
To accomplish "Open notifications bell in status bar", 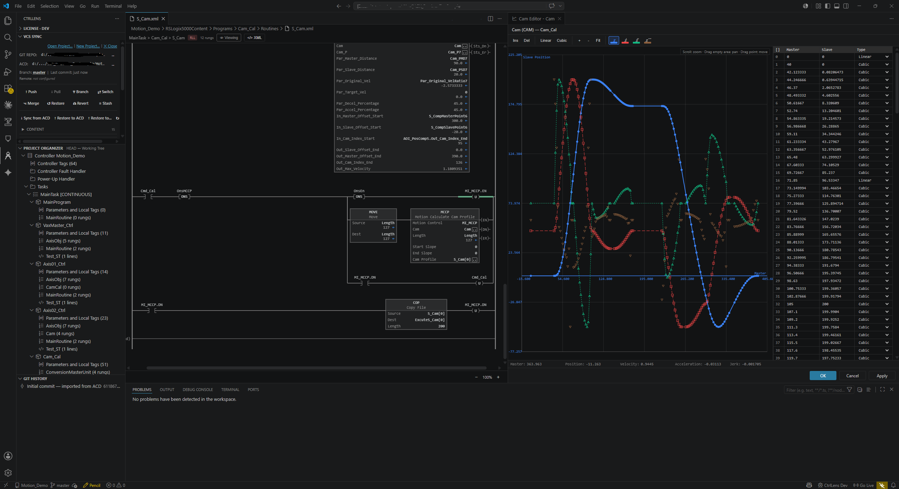I will point(893,485).
